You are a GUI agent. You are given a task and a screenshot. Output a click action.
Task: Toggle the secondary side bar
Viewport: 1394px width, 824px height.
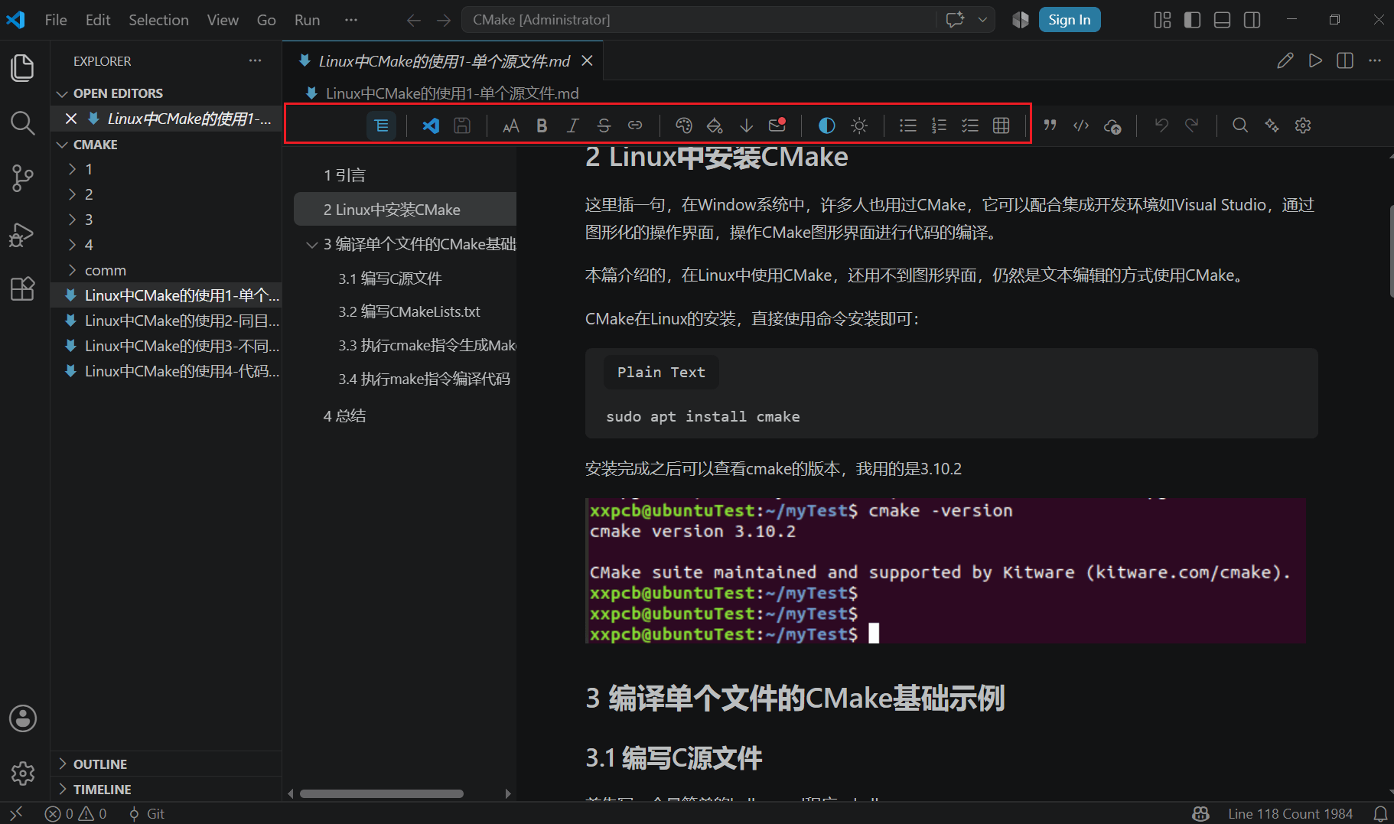tap(1252, 20)
